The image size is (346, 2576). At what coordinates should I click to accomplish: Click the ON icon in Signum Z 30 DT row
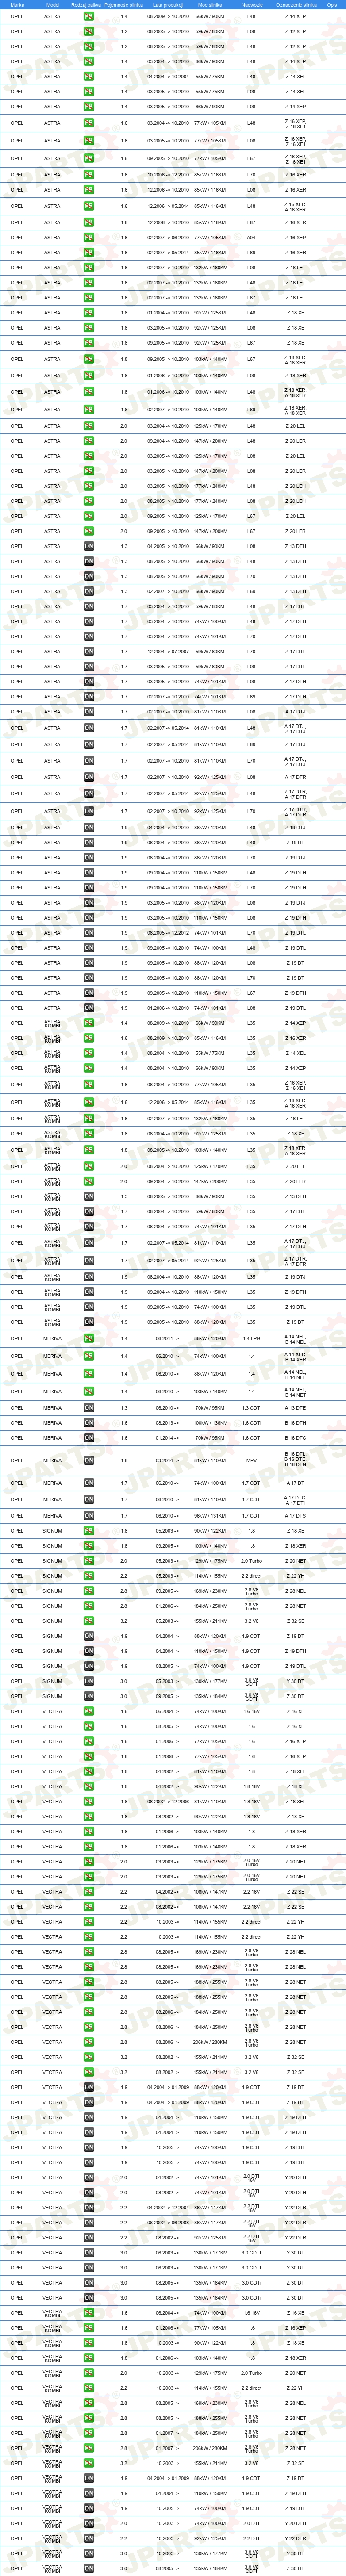tap(88, 1696)
